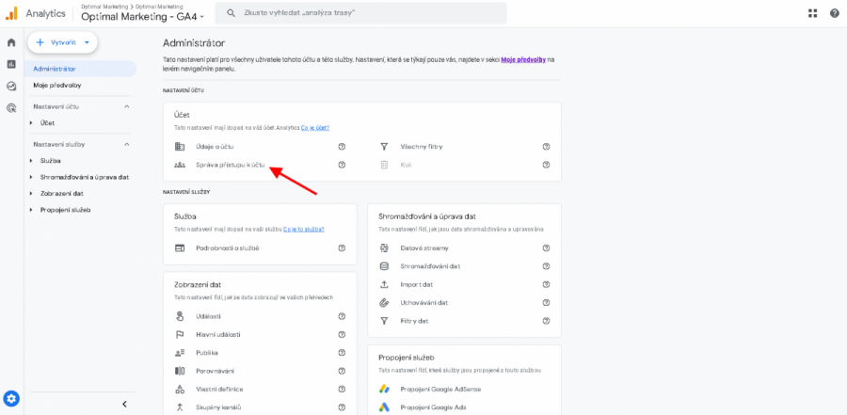Click the help icon beside Koš
847x415 pixels.
(x=546, y=165)
